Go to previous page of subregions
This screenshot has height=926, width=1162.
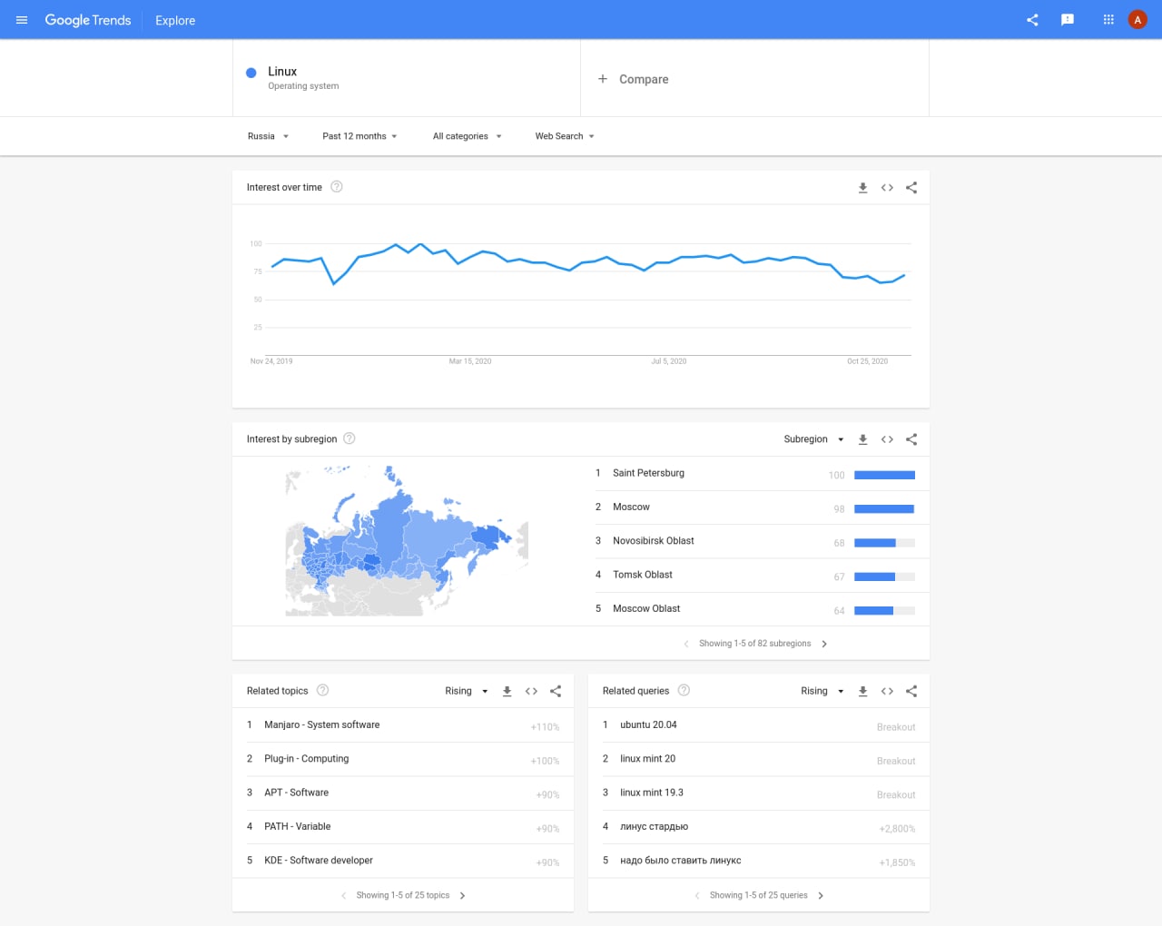coord(686,644)
